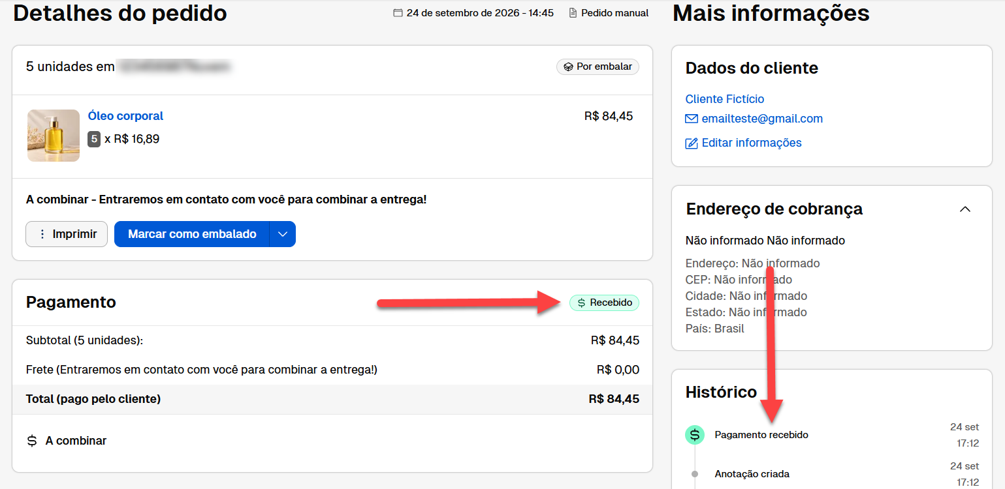Click the document icon beside Pedido manual
Image resolution: width=1005 pixels, height=489 pixels.
click(x=573, y=13)
